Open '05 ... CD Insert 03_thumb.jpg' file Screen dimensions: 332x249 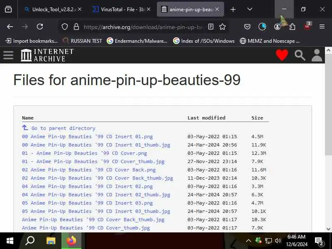[96, 211]
